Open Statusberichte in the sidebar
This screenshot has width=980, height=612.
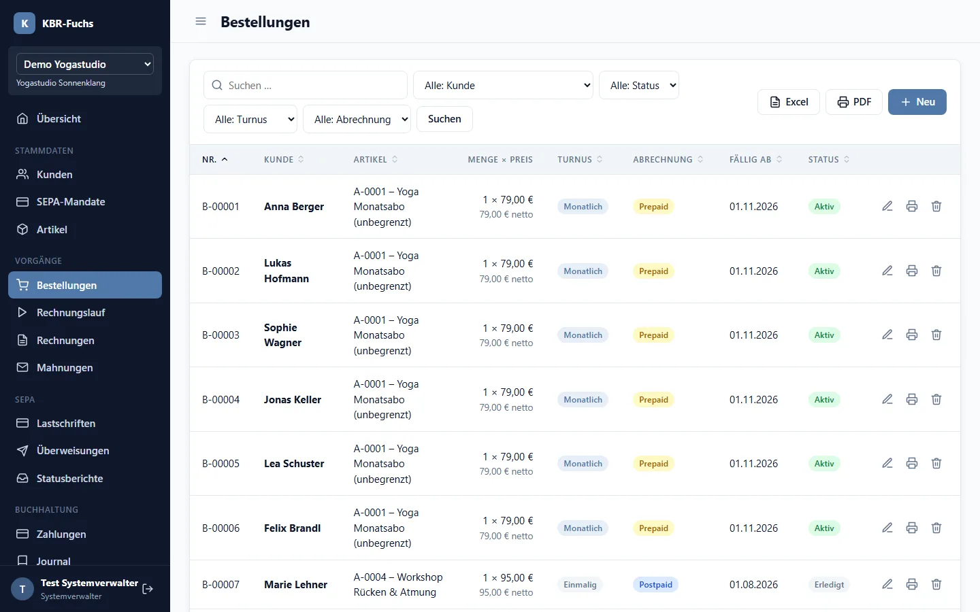85,479
